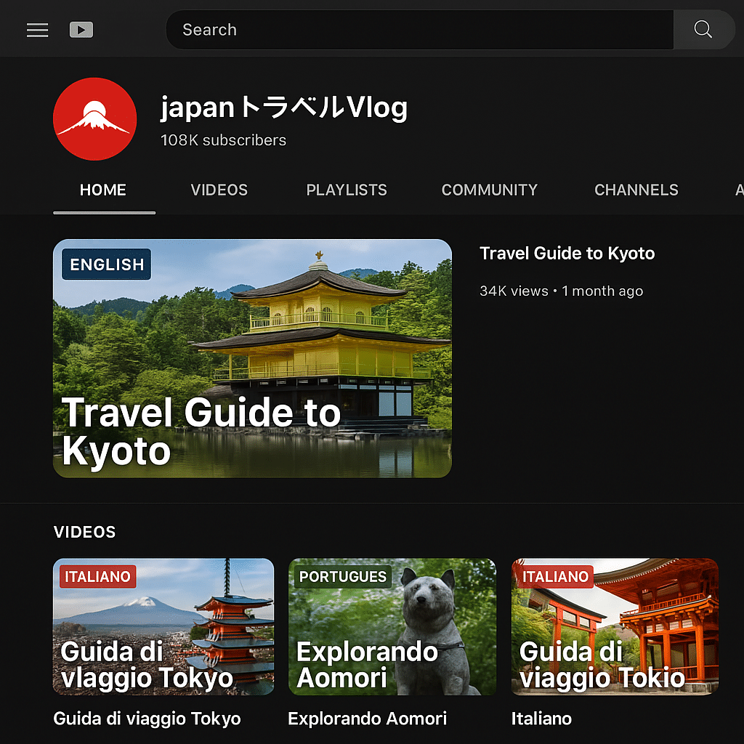
Task: Open the red Mount Fuji channel avatar
Action: pos(95,118)
